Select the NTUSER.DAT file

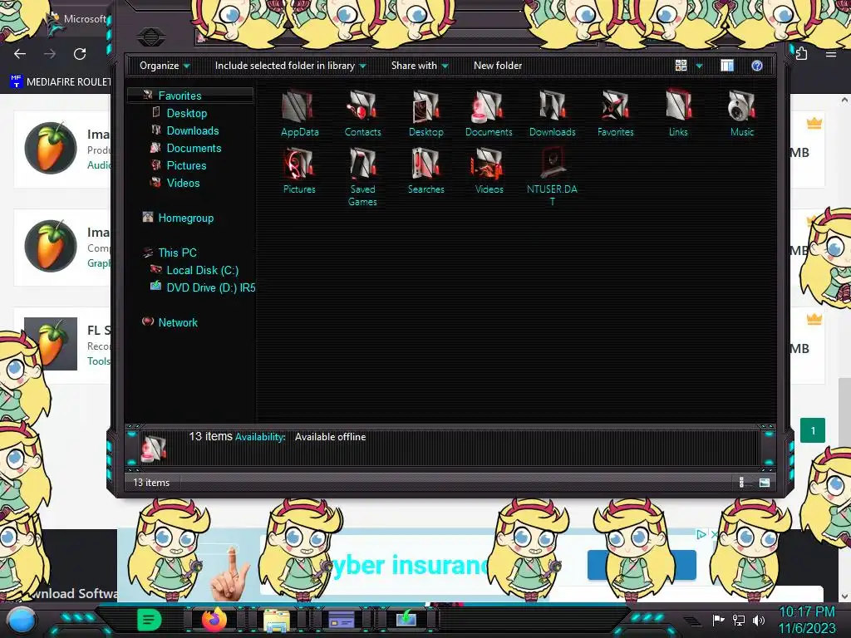[552, 177]
